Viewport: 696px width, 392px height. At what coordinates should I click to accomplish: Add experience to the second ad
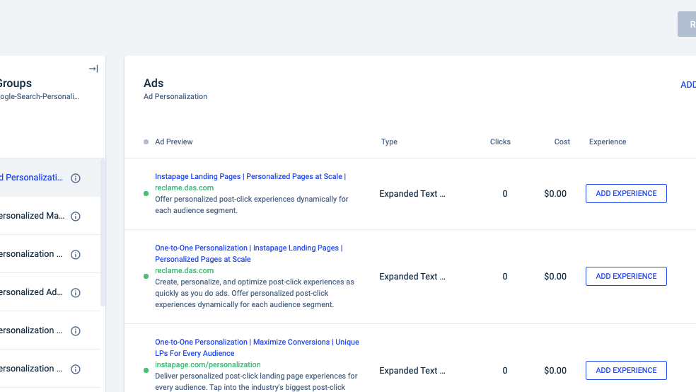pos(626,276)
